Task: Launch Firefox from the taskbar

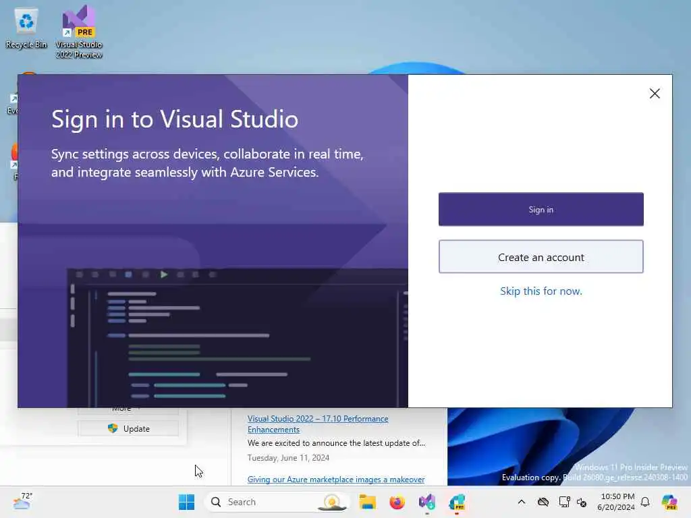Action: 397,502
